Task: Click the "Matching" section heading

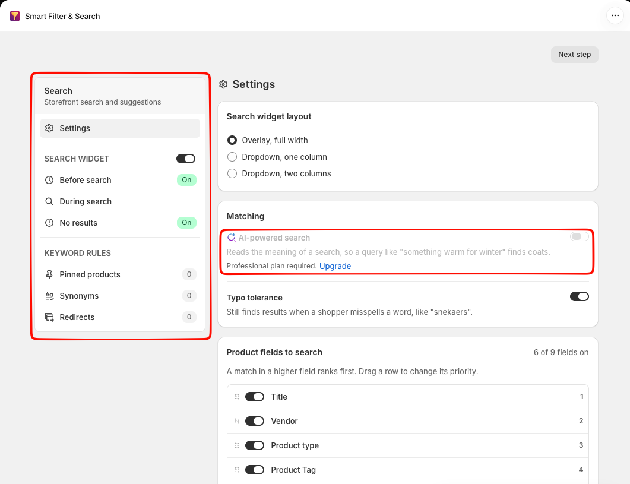Action: pos(245,216)
